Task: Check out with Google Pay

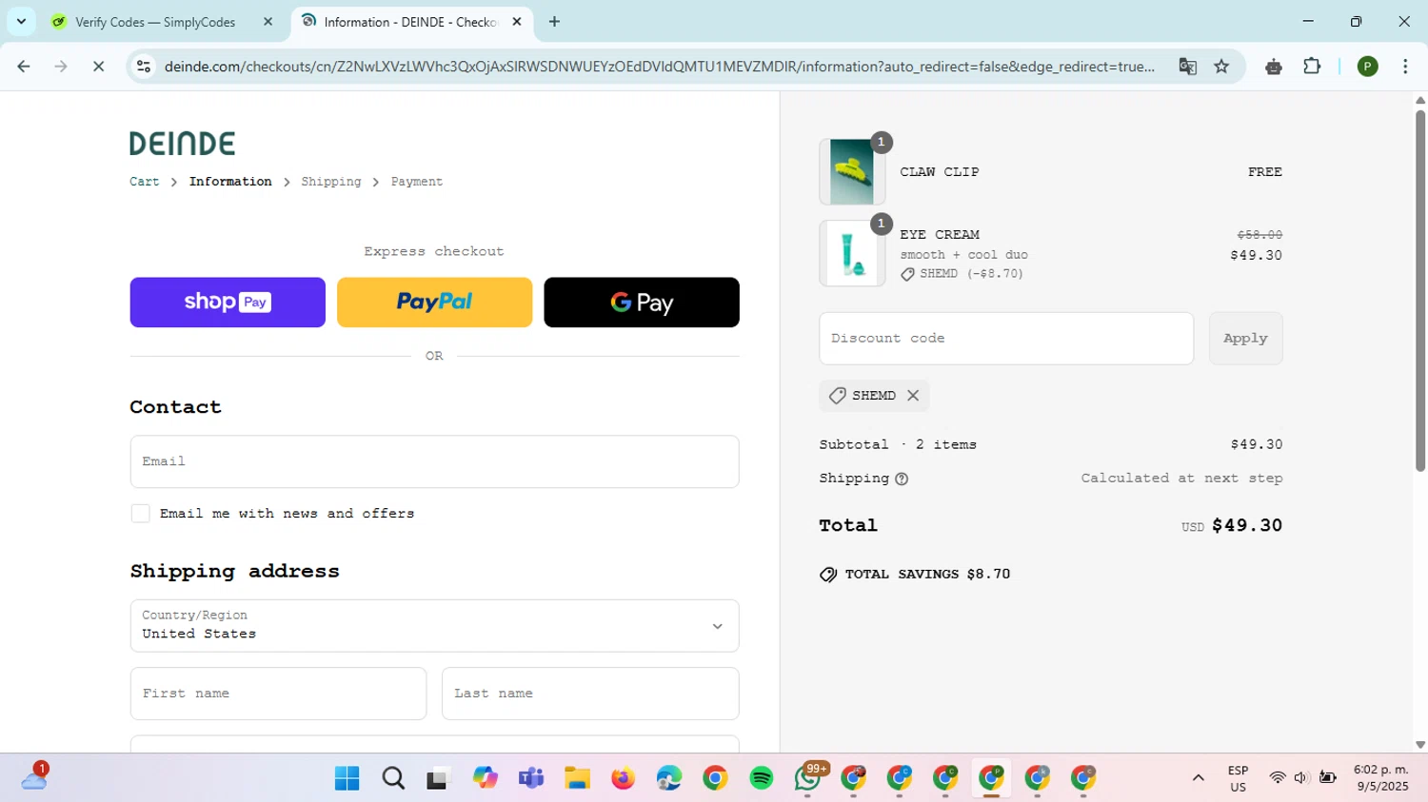Action: click(x=642, y=303)
